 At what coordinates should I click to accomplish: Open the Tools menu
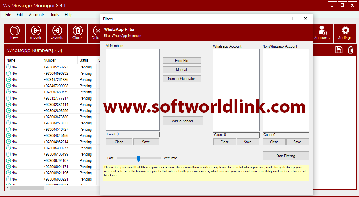[55, 14]
